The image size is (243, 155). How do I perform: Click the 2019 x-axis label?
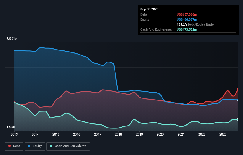pyautogui.click(x=139, y=134)
